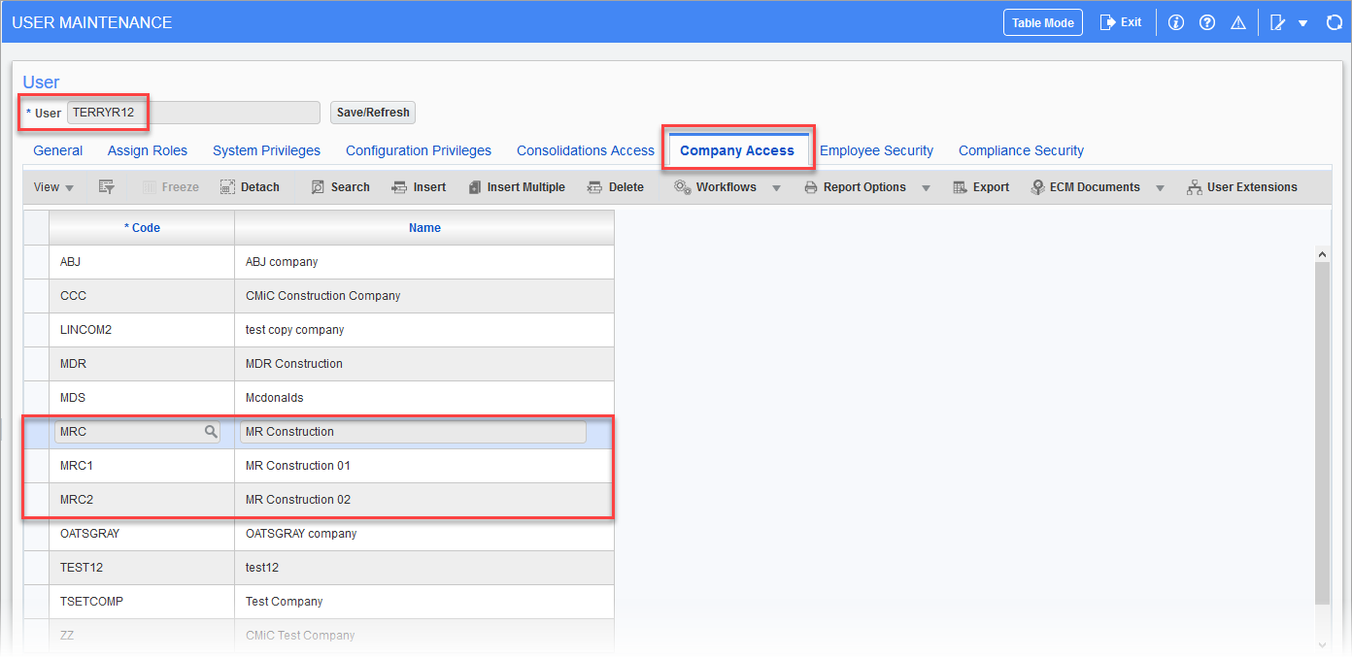This screenshot has width=1352, height=658.
Task: Select the MRC1 code cell
Action: tap(142, 466)
